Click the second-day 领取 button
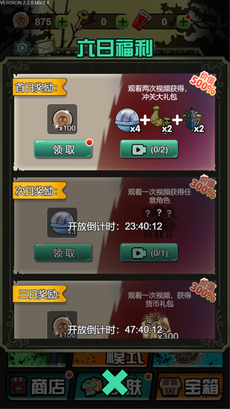This screenshot has width=230, height=409. pos(63,253)
